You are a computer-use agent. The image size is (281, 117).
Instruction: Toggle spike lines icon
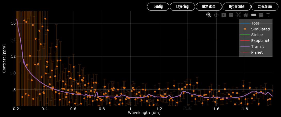click(268, 15)
